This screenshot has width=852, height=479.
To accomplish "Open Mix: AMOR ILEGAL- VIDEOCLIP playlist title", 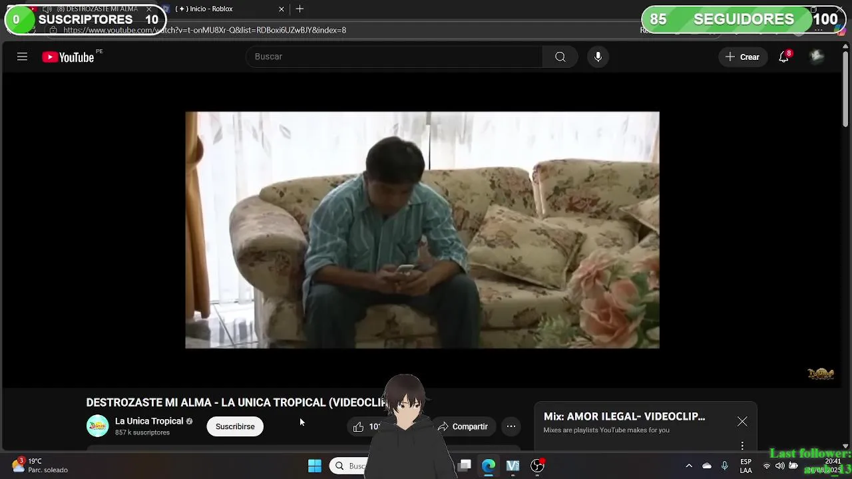I will [x=624, y=416].
